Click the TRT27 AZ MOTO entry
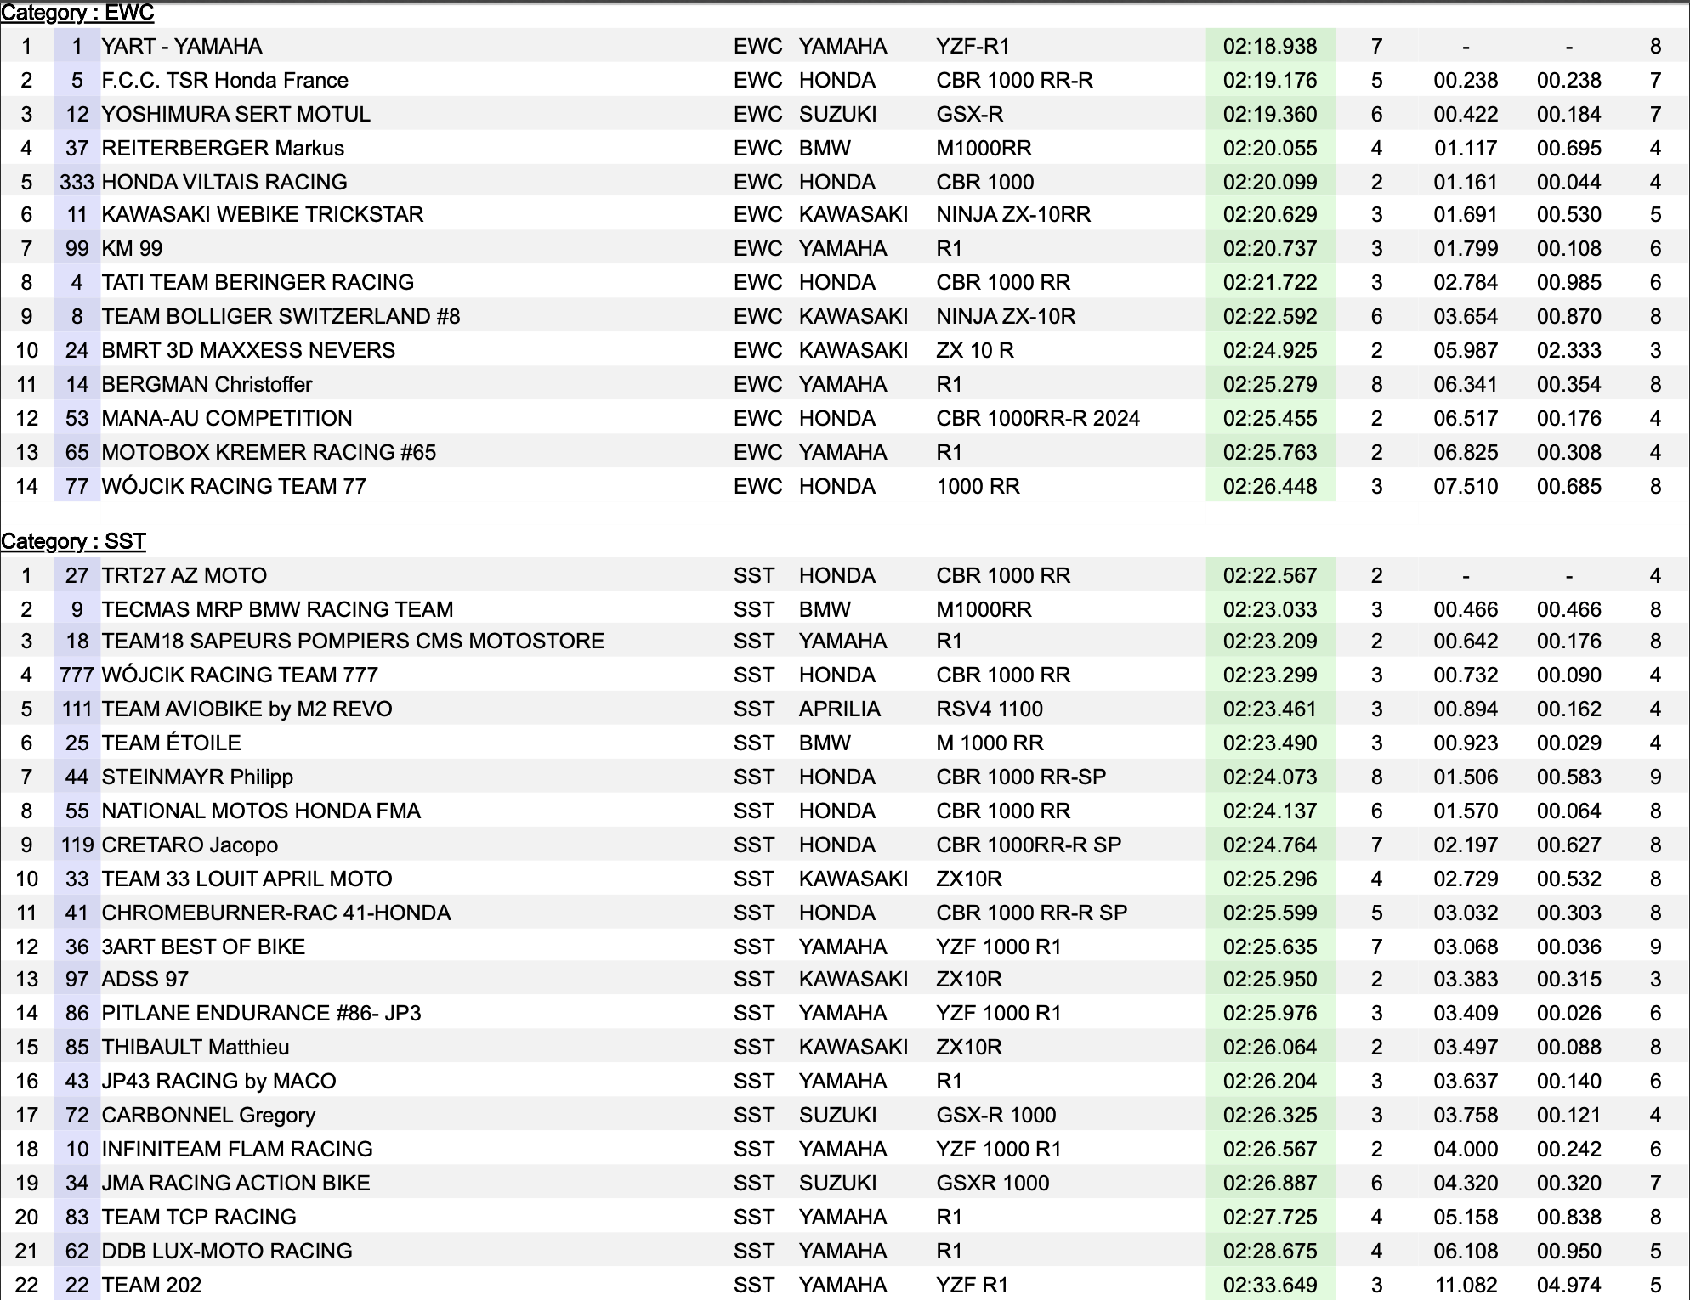1690x1300 pixels. point(184,576)
